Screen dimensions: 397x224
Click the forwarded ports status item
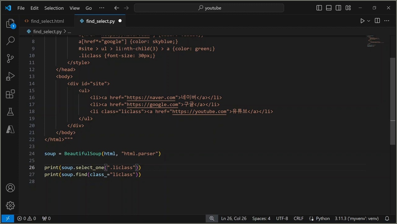(x=46, y=218)
